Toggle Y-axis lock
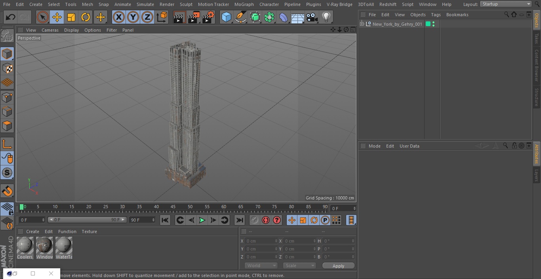The height and width of the screenshot is (279, 541). [x=133, y=17]
